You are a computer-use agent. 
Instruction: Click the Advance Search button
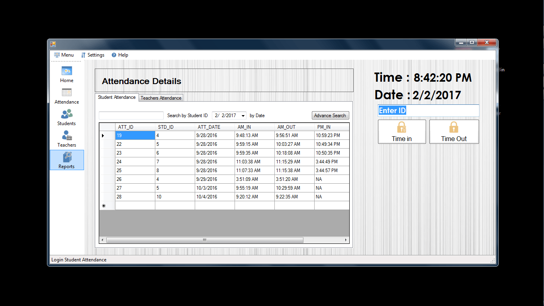coord(330,116)
